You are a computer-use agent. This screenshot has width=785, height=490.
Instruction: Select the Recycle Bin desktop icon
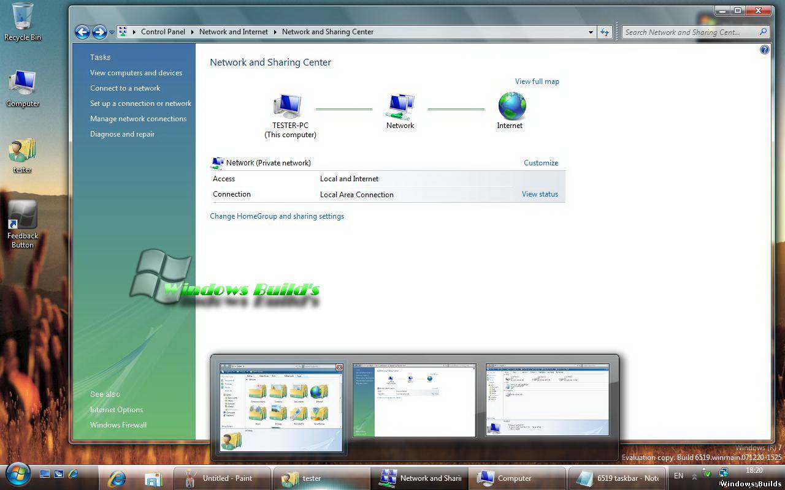tap(23, 22)
